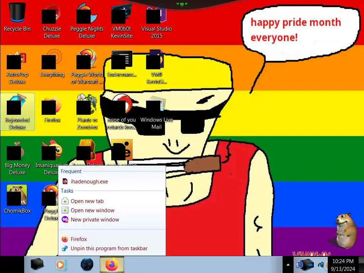Launch Chuzzle Deluxe from the desktop
The width and height of the screenshot is (364, 273).
point(52,21)
